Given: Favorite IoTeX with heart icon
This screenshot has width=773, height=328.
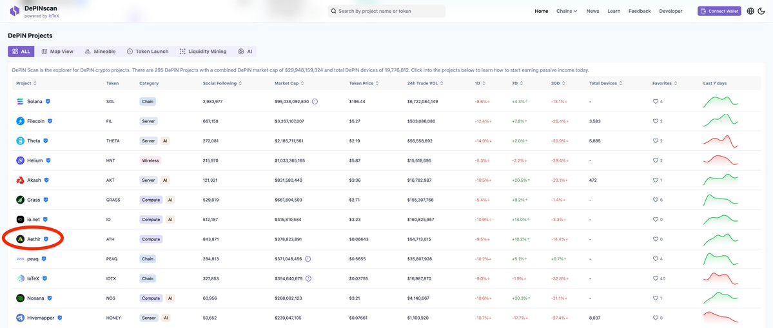Looking at the screenshot, I should click(x=656, y=278).
